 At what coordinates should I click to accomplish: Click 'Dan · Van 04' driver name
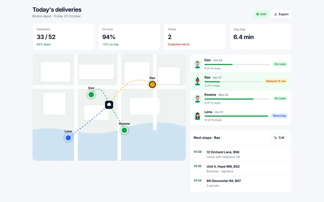(x=213, y=60)
